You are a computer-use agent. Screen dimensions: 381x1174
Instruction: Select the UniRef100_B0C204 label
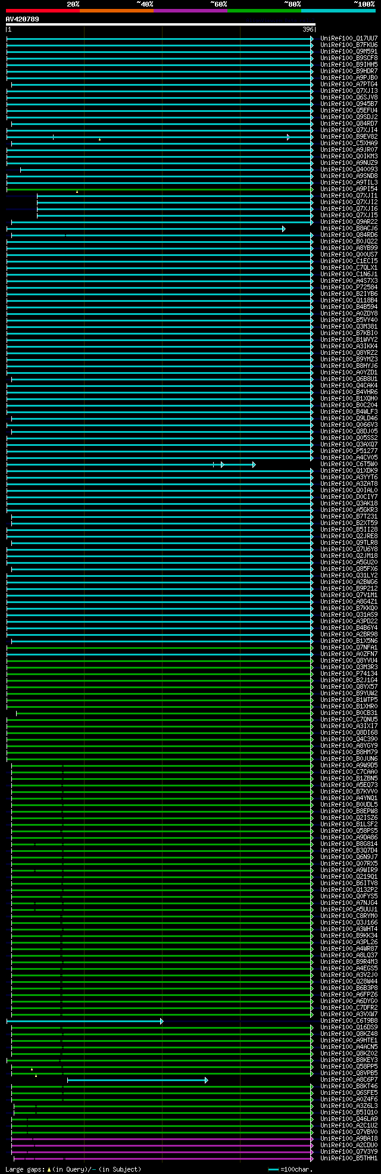click(349, 405)
